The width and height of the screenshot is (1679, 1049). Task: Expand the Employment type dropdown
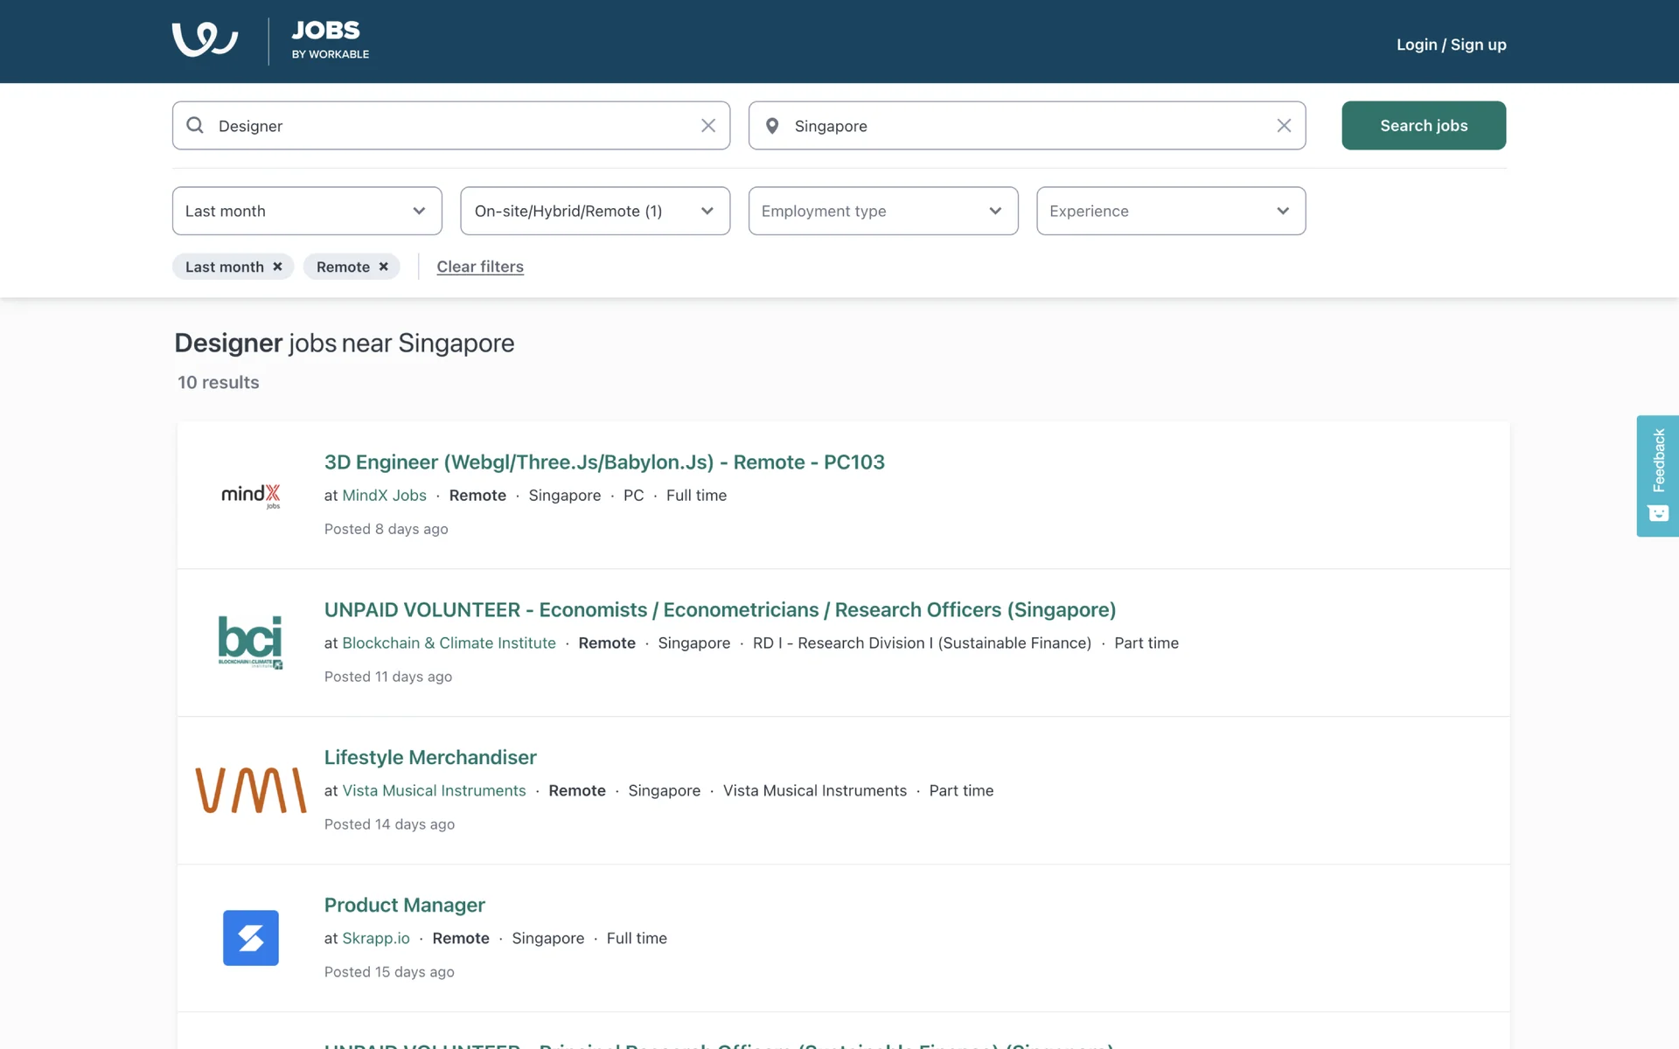(882, 211)
